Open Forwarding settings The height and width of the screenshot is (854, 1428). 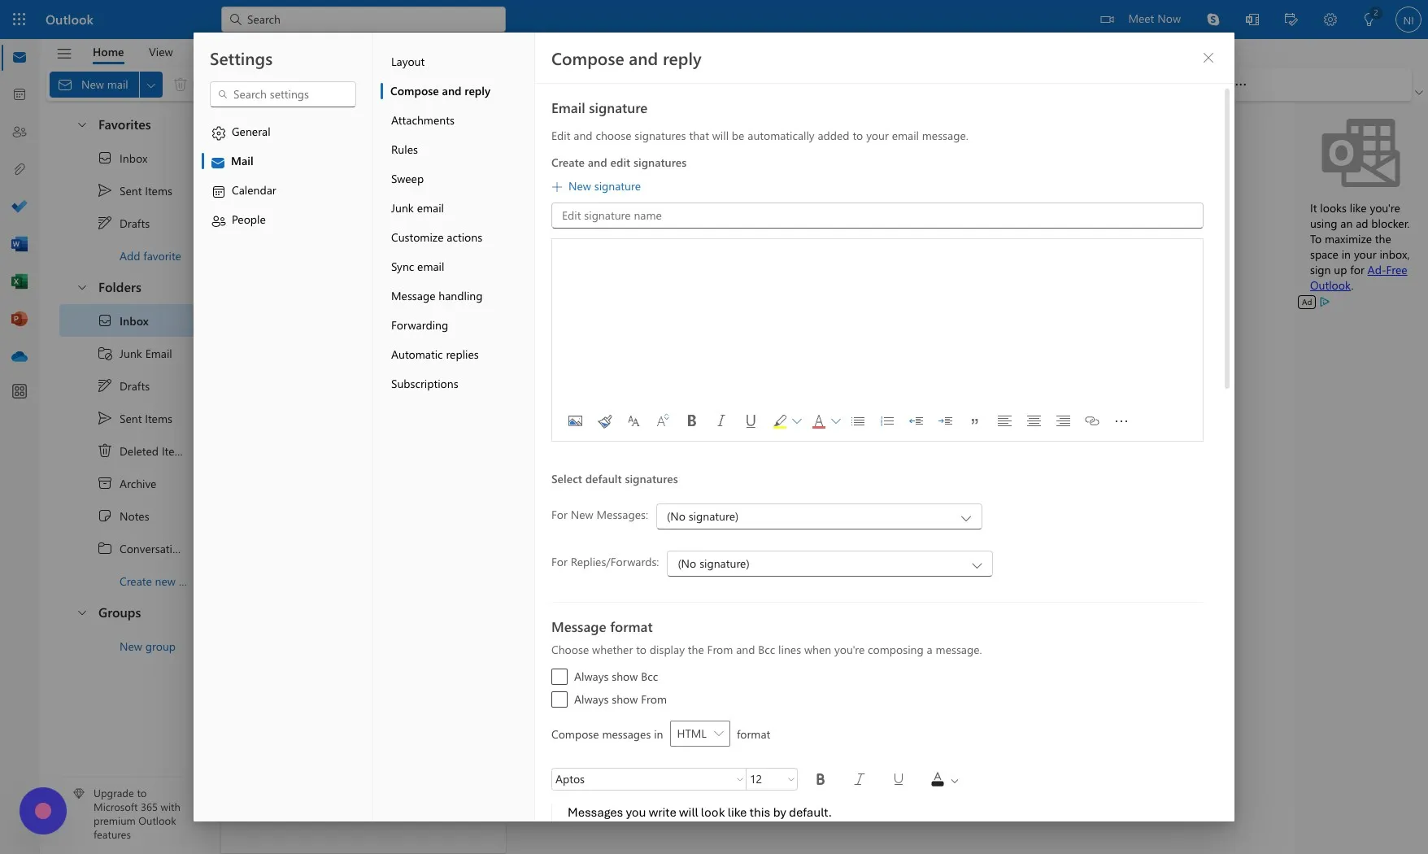420,325
